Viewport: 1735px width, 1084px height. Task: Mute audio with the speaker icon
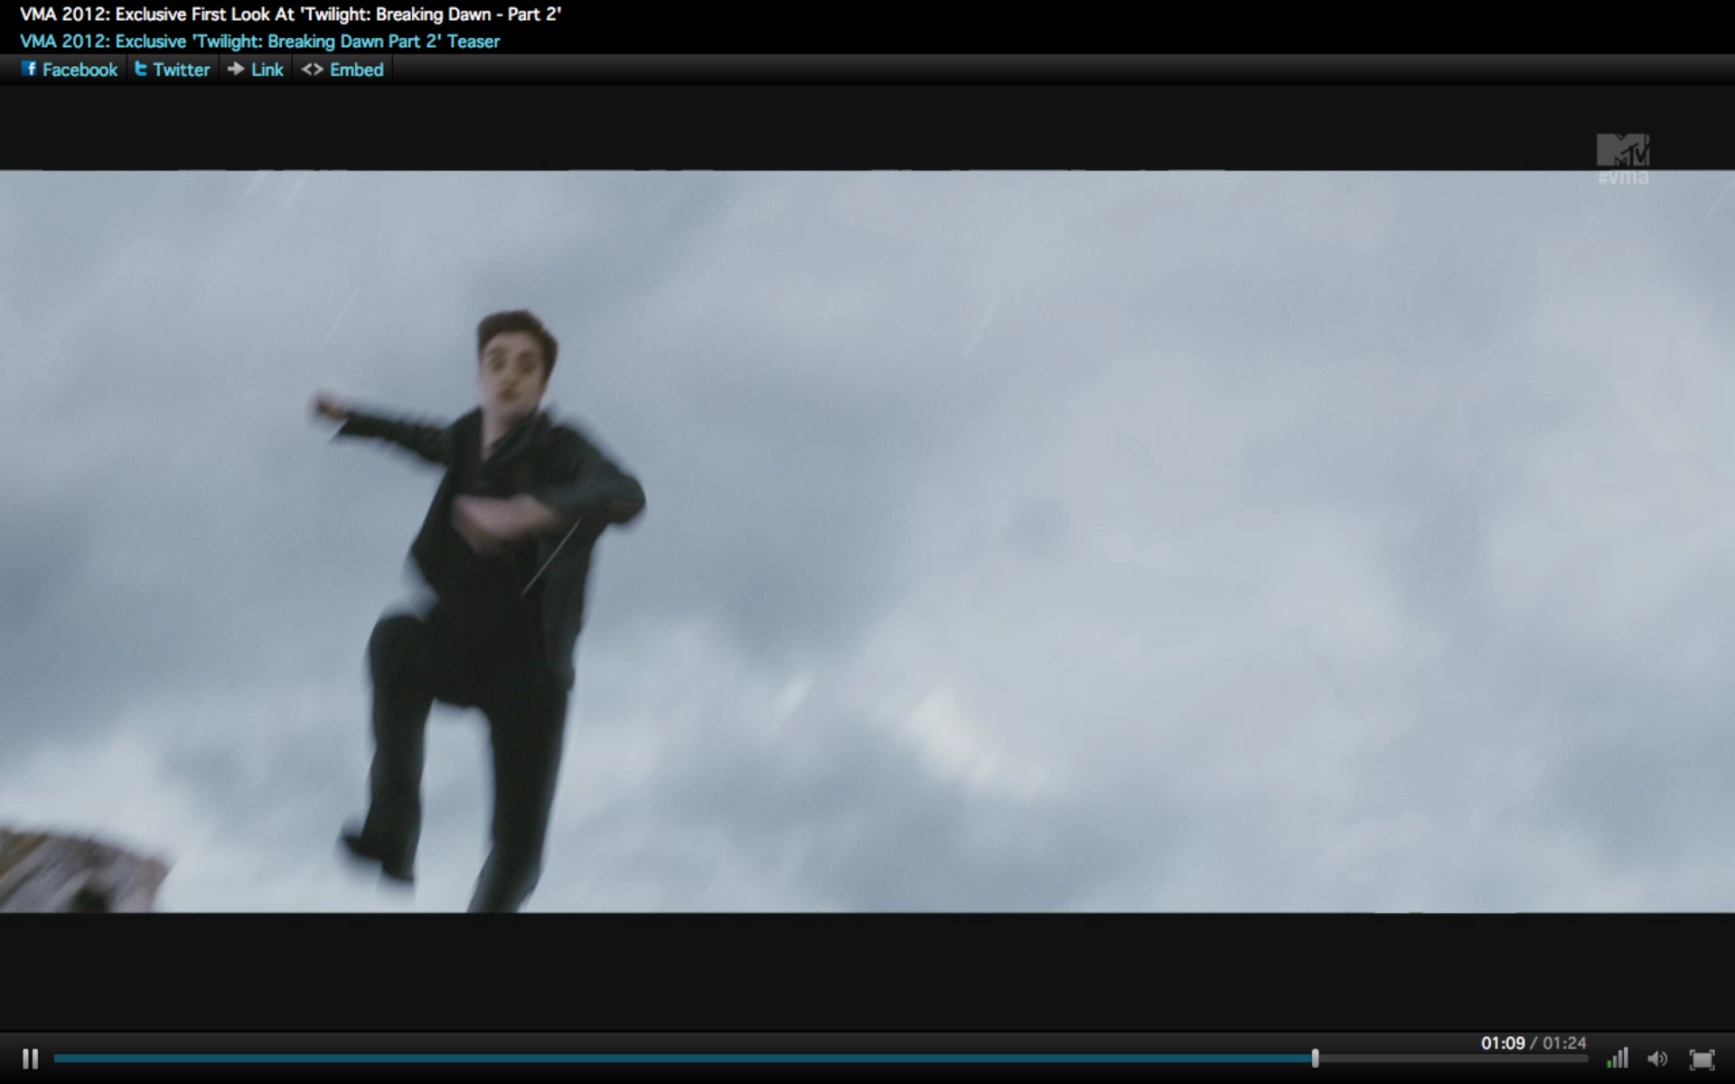(1657, 1059)
